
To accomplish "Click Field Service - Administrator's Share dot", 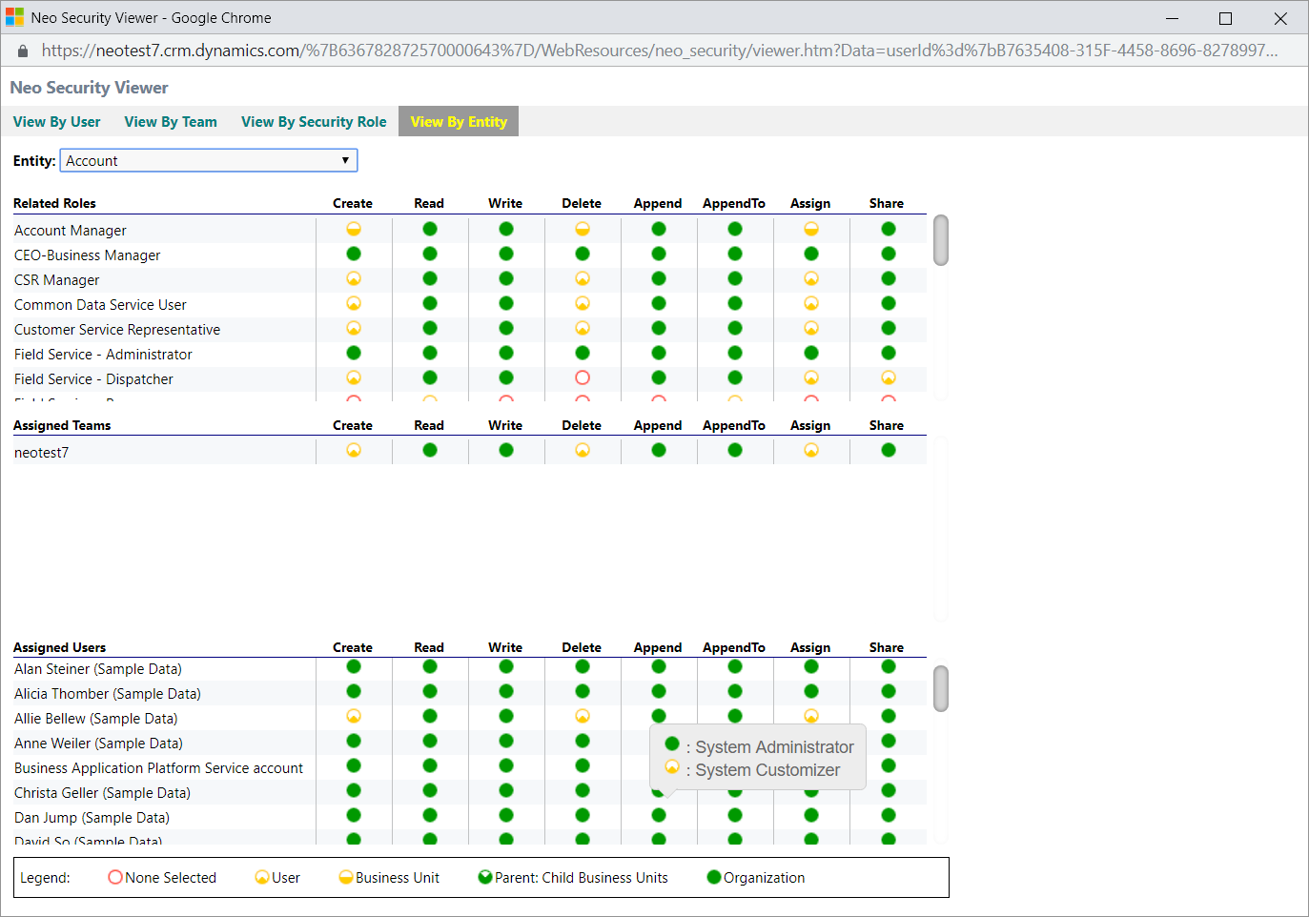I will click(889, 353).
